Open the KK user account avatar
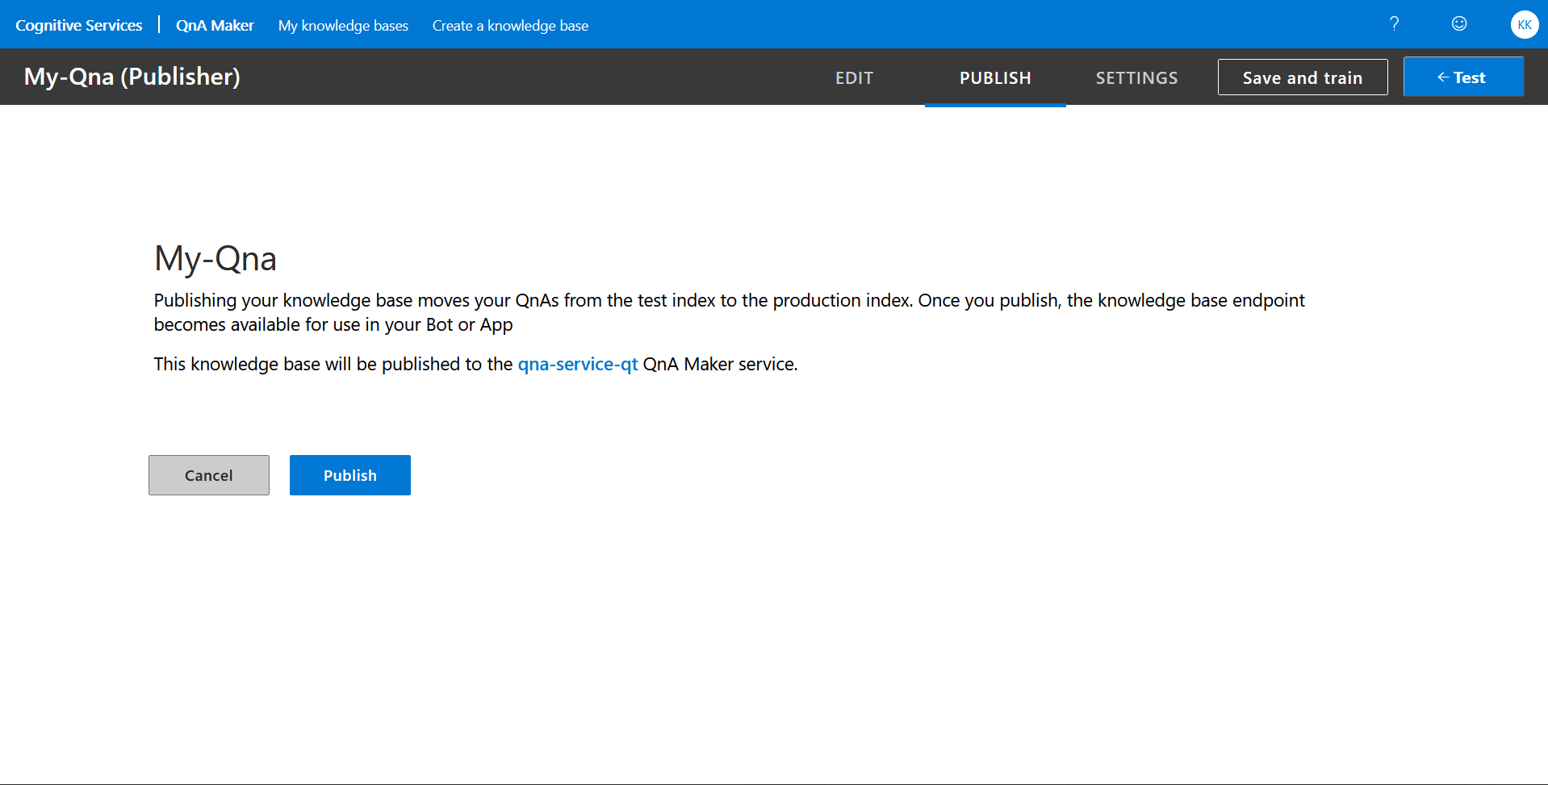 [1525, 25]
